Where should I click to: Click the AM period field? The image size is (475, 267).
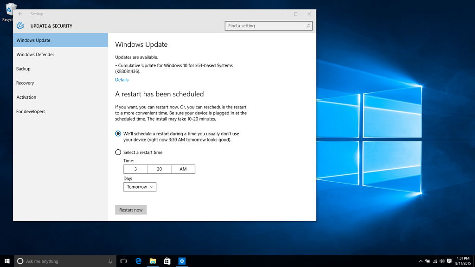pos(183,169)
